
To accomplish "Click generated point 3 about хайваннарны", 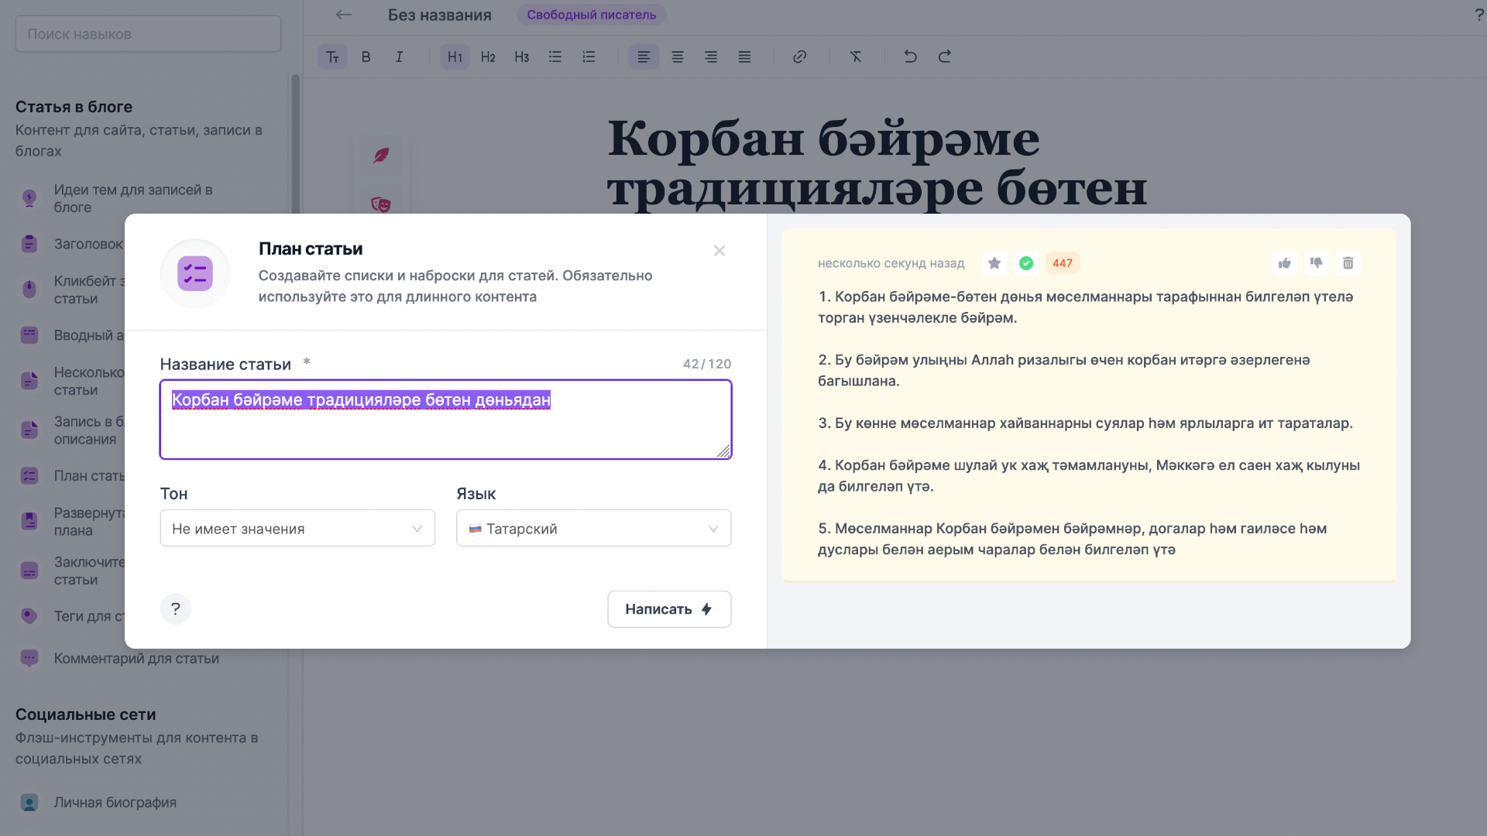I will [1086, 423].
